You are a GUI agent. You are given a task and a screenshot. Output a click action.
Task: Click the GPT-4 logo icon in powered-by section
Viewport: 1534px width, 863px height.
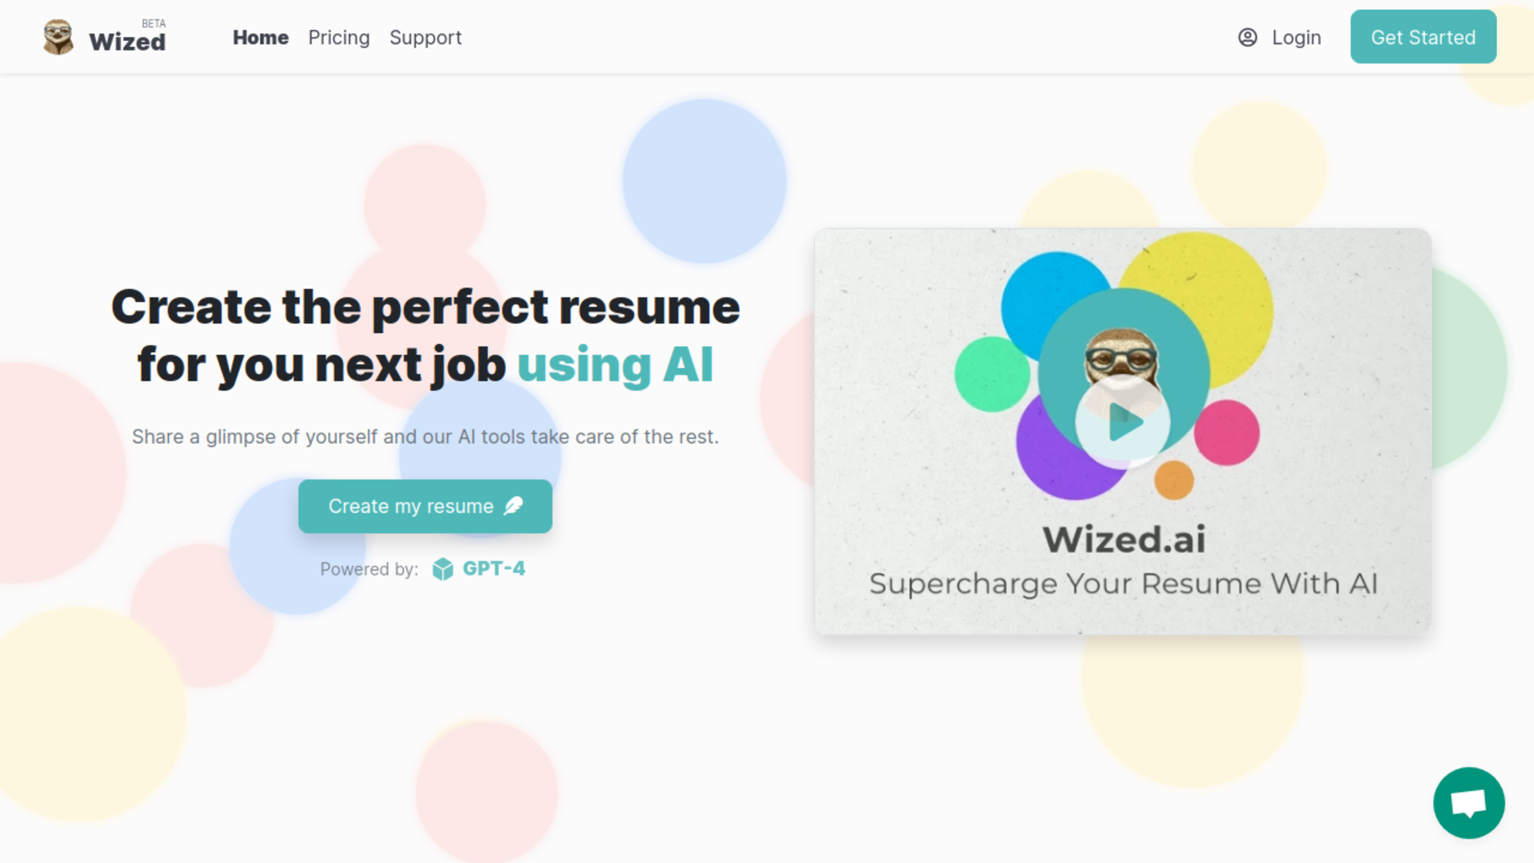tap(443, 568)
